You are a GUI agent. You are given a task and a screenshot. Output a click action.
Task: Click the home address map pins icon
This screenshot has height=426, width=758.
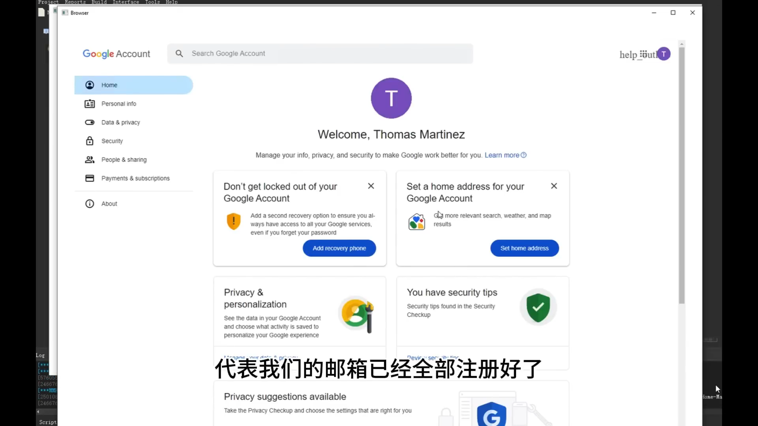tap(417, 221)
